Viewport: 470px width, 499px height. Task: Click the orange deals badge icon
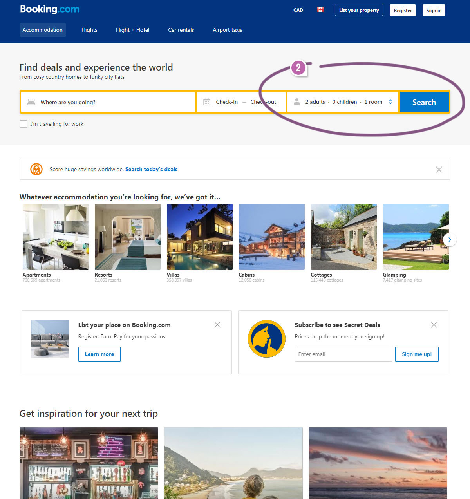[36, 169]
